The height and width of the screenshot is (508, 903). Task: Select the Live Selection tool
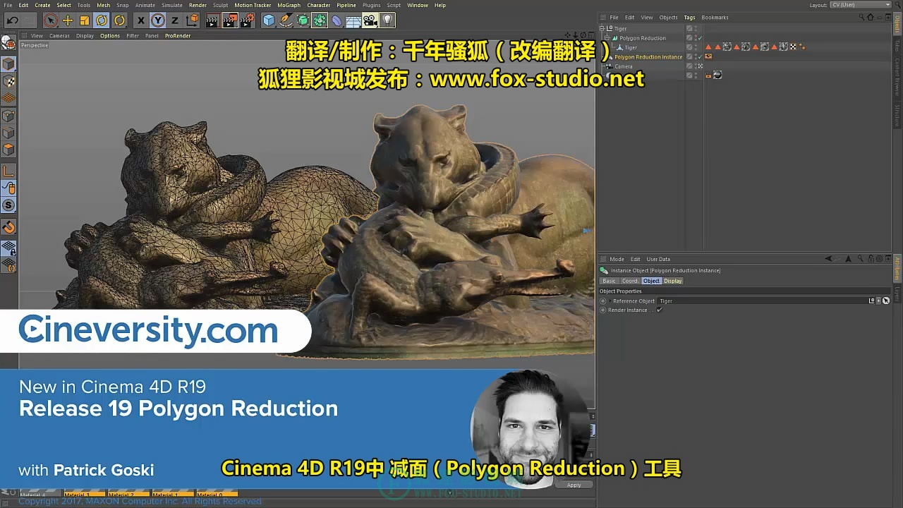[50, 20]
